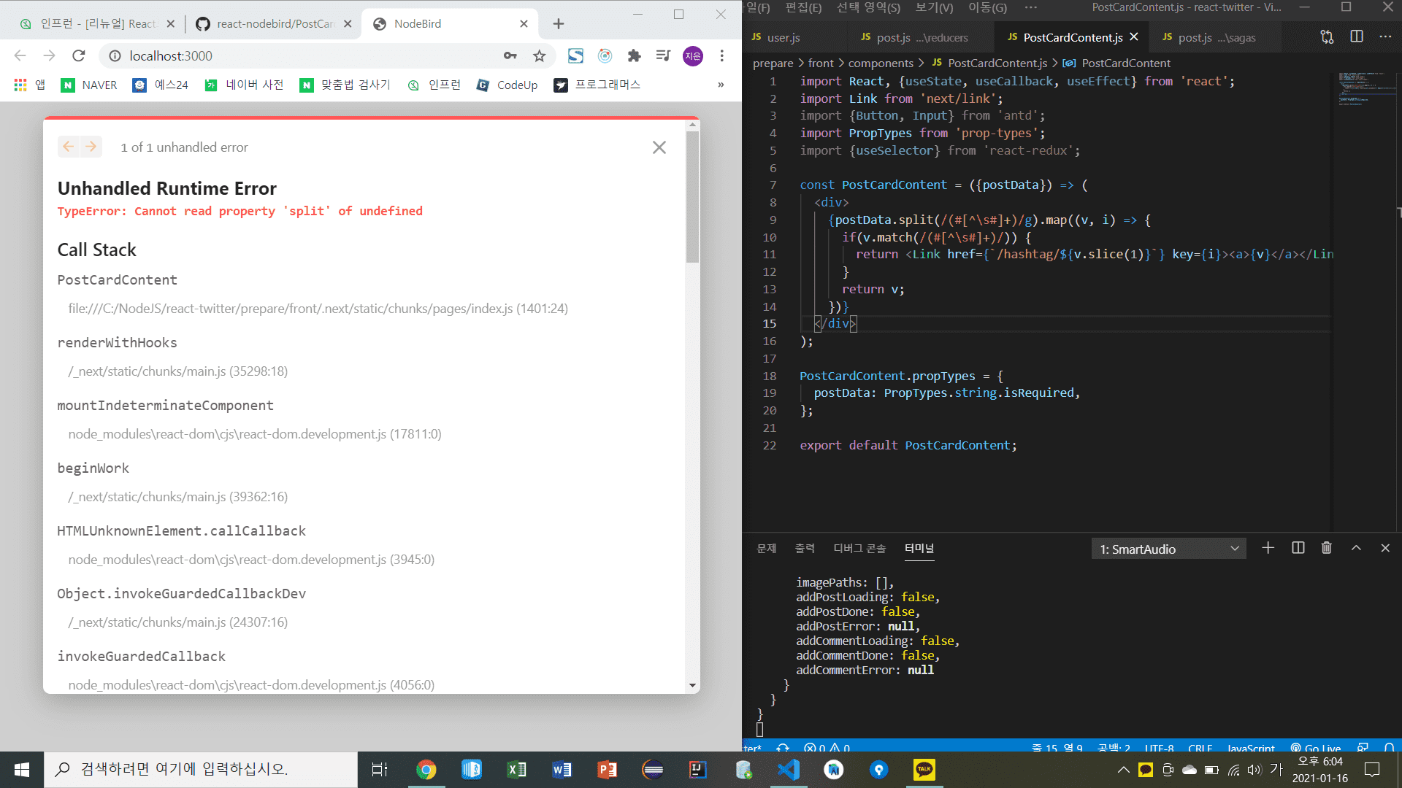
Task: Select the 디버그 콘솔 panel tab
Action: click(x=859, y=548)
